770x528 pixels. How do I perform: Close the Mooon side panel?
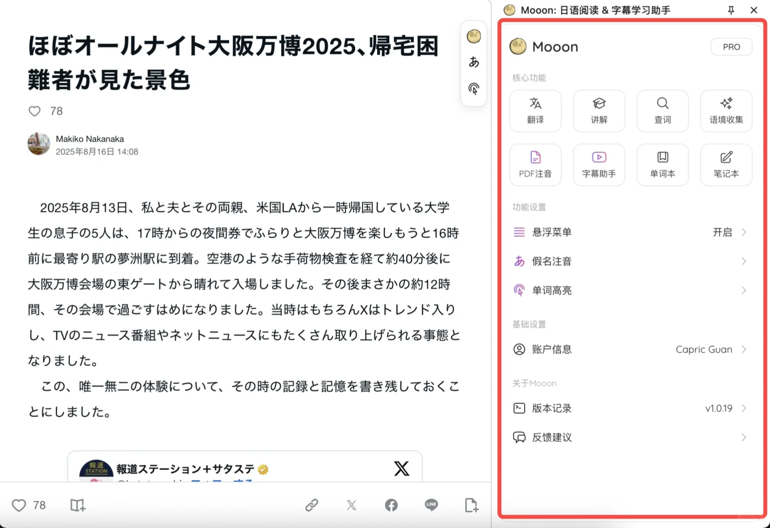tap(754, 10)
